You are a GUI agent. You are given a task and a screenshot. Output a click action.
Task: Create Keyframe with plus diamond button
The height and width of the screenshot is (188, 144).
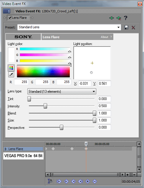[87, 182]
